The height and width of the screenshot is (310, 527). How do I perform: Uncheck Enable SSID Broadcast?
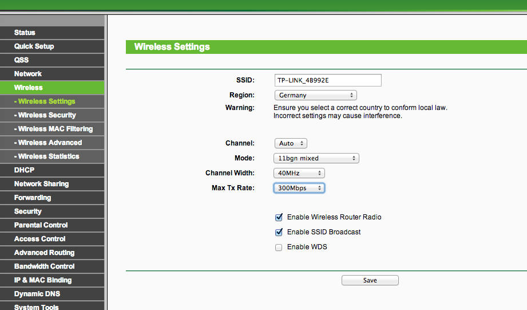click(x=279, y=232)
